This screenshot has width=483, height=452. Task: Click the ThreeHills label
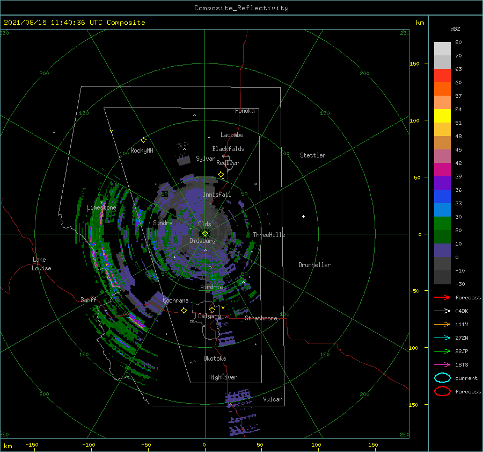(269, 235)
